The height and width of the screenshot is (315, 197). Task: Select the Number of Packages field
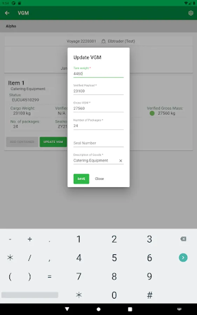pyautogui.click(x=98, y=126)
